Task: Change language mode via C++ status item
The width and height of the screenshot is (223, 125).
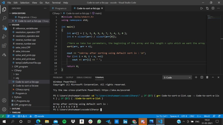Action: tap(199, 116)
